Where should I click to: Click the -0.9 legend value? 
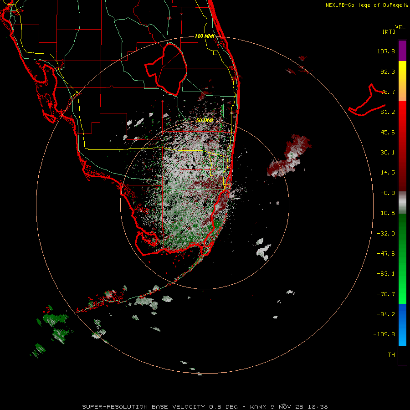click(x=388, y=193)
